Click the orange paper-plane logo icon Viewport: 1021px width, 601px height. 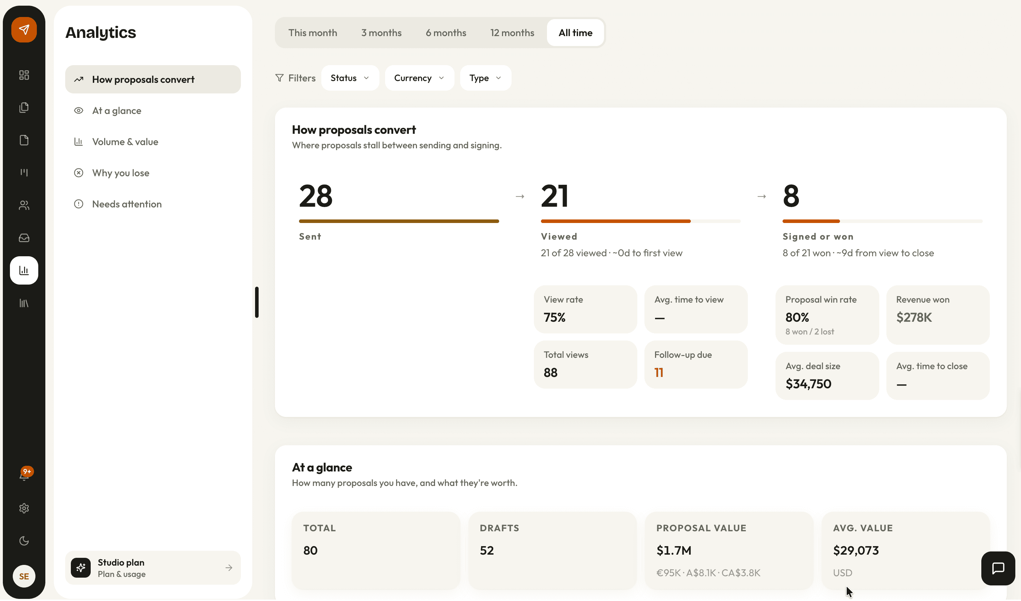coord(24,30)
